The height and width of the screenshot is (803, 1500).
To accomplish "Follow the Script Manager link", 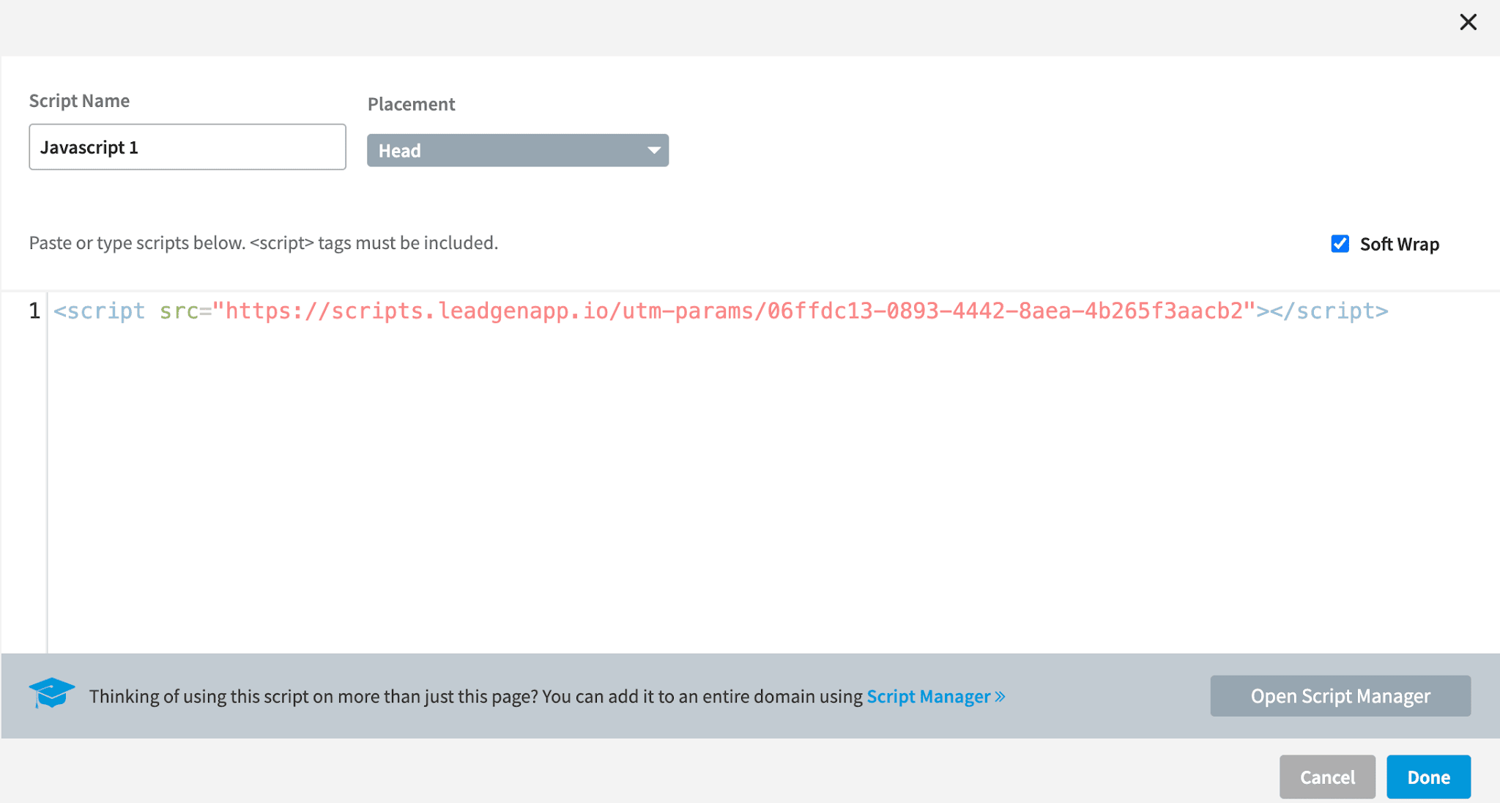I will click(x=928, y=696).
